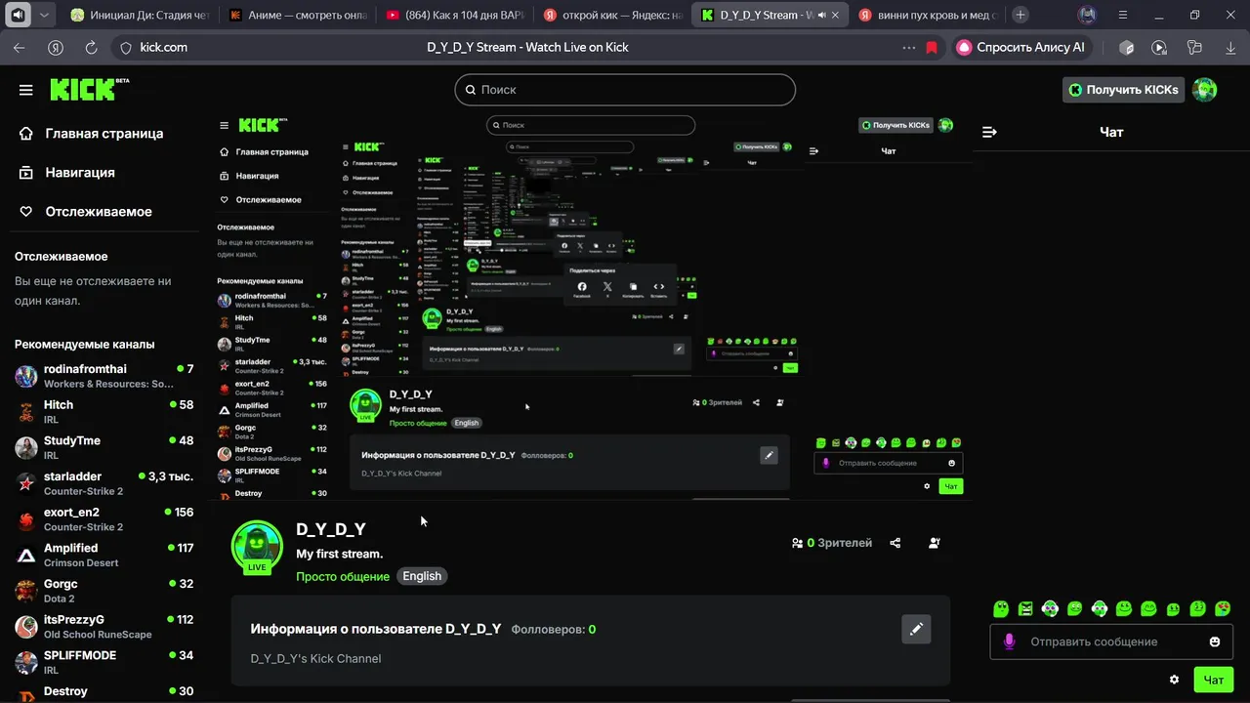Image resolution: width=1250 pixels, height=703 pixels.
Task: Open the Destroy channel
Action: coord(104,692)
